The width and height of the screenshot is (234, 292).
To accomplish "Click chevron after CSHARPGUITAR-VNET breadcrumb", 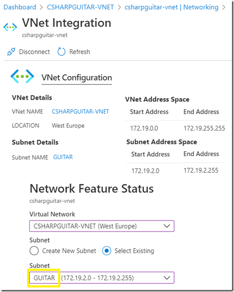I will 119,7.
